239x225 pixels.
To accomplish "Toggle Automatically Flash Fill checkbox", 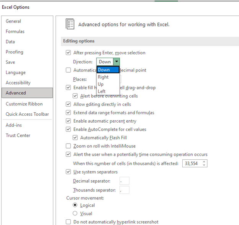I will click(75, 138).
